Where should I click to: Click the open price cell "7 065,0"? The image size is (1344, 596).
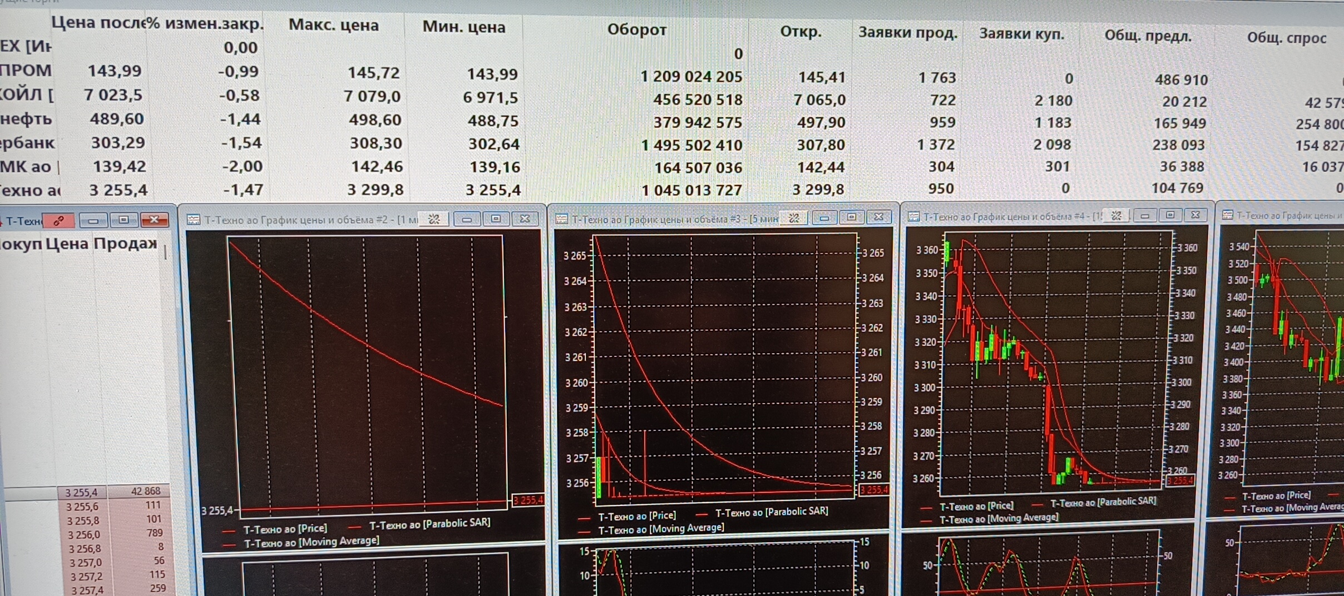819,100
